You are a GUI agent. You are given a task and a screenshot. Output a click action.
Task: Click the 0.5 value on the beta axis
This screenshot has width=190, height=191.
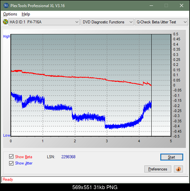point(176,34)
